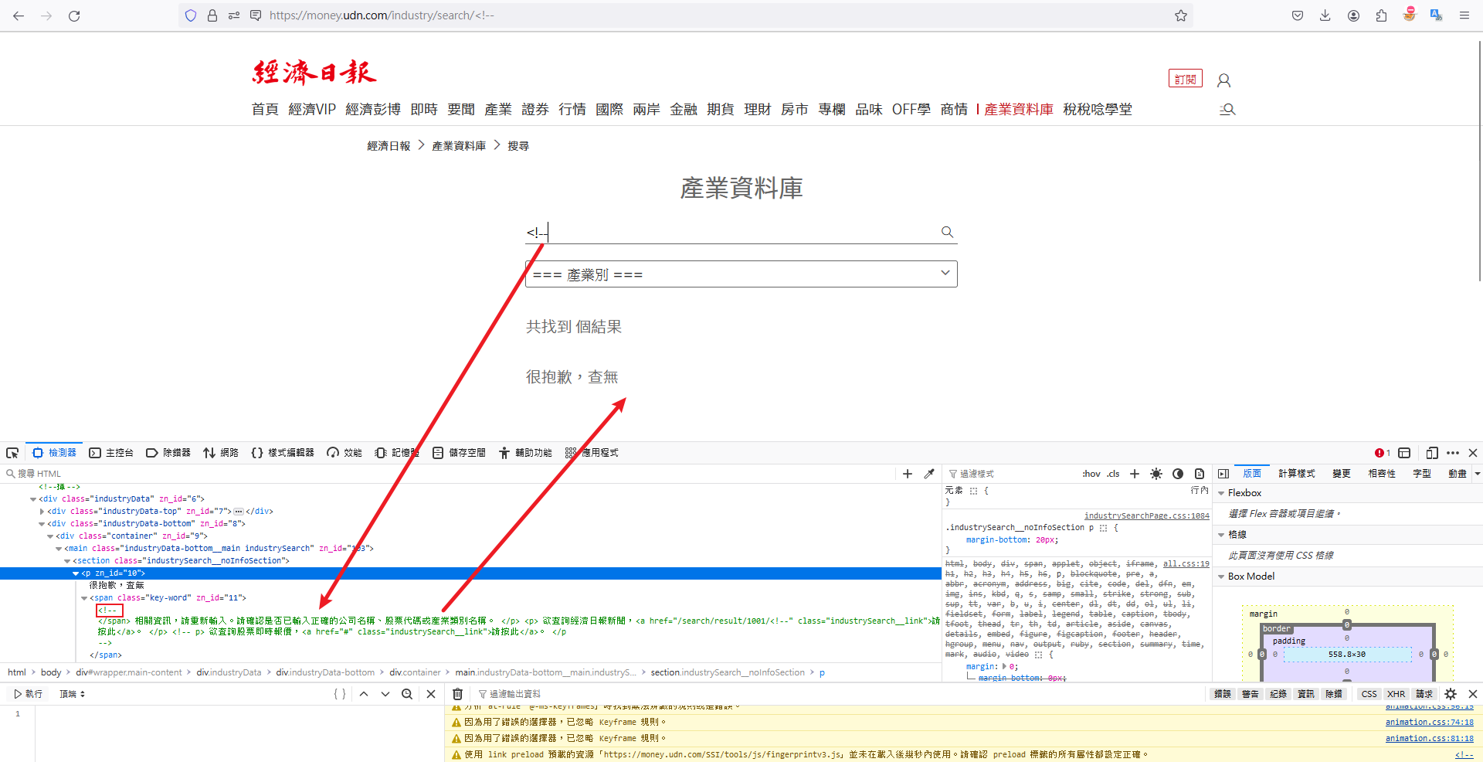Click the 訂閱 subscribe button
Image resolution: width=1483 pixels, height=762 pixels.
1186,79
